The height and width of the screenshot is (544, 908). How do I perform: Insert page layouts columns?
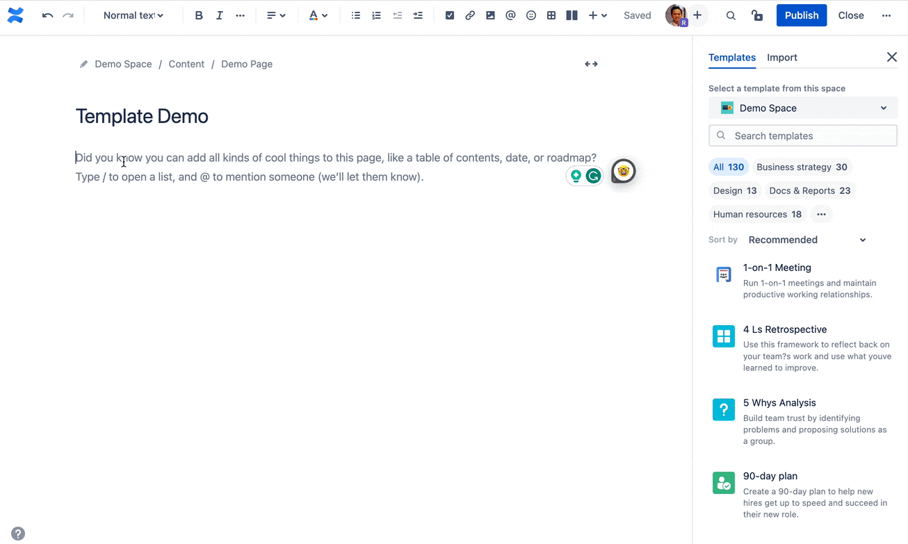(572, 15)
